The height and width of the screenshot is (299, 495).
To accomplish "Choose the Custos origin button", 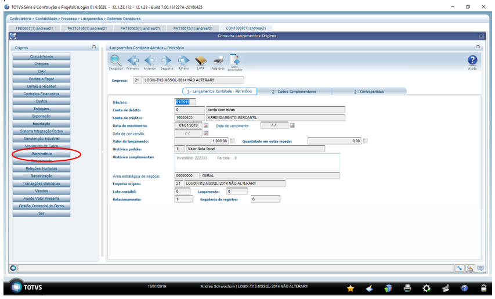I will point(41,102).
